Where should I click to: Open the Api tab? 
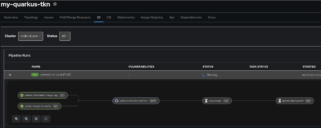point(172,18)
